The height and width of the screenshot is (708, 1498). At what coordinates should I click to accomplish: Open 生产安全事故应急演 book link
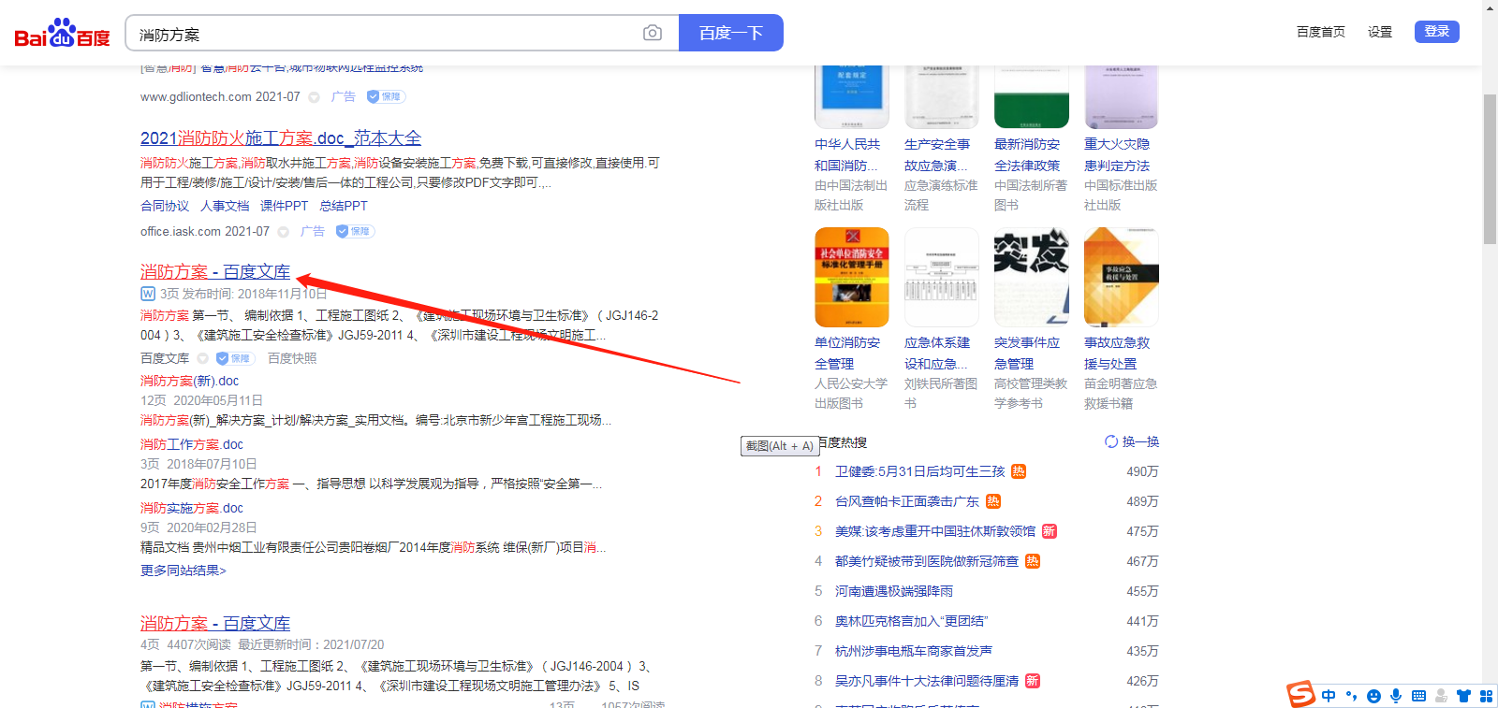tap(937, 154)
